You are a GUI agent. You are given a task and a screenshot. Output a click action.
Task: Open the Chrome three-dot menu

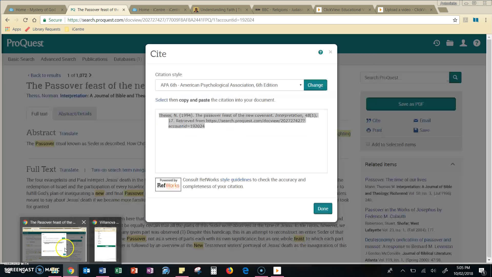[x=485, y=20]
